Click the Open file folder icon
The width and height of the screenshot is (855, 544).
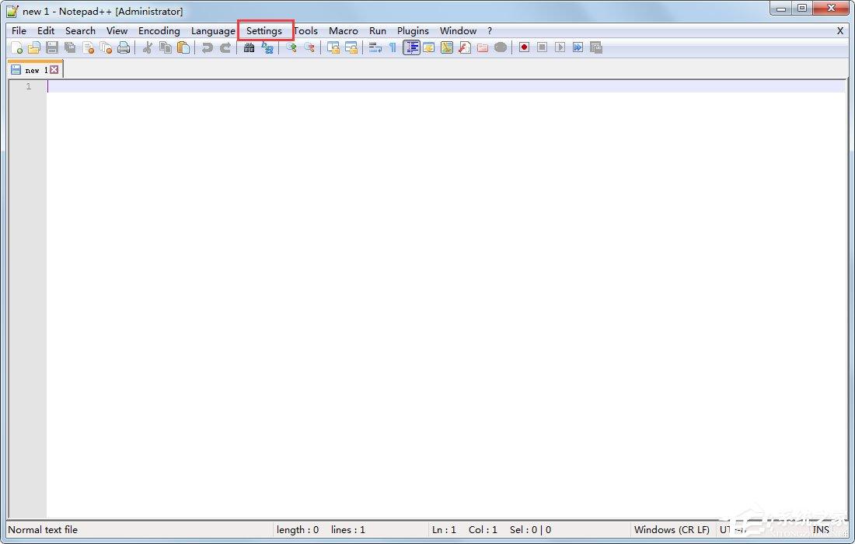(x=34, y=48)
